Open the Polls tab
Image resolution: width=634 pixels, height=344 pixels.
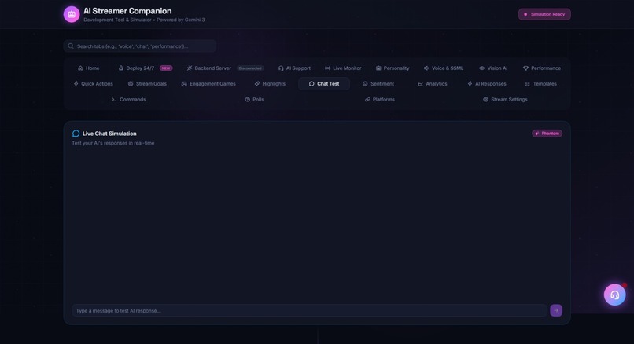[254, 99]
